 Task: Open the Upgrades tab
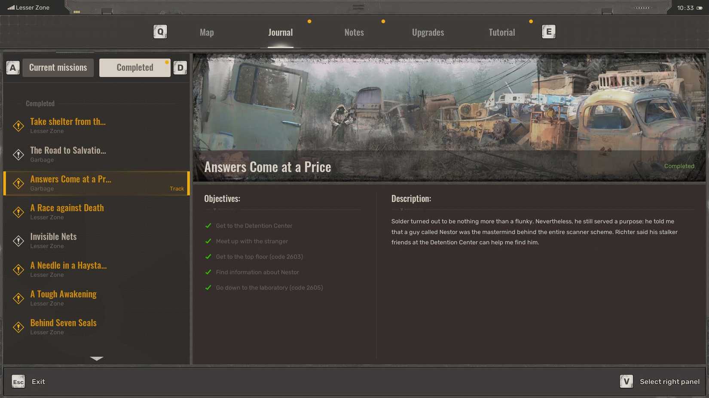428,33
